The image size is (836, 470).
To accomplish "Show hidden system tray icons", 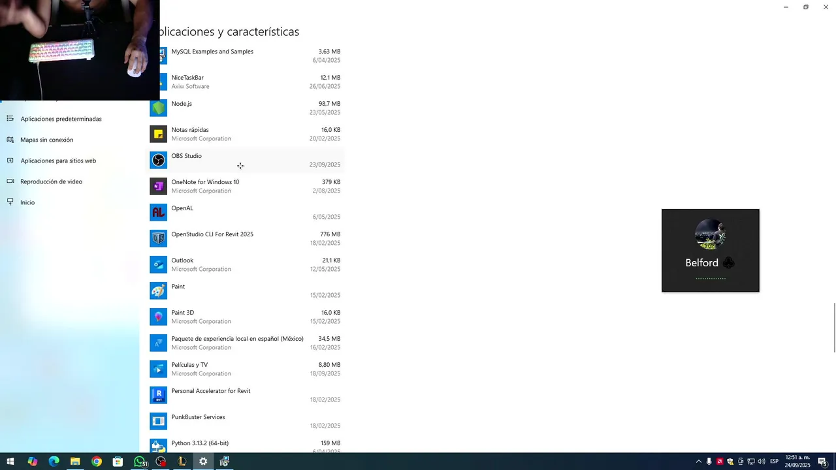I will point(699,462).
